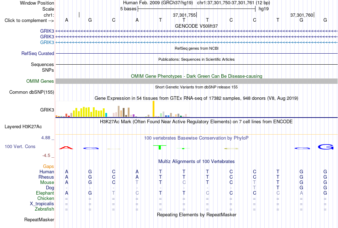Viewport: 338px width, 228px height.
Task: Click the hg19 label next to scale bar
Action: (x=264, y=9)
